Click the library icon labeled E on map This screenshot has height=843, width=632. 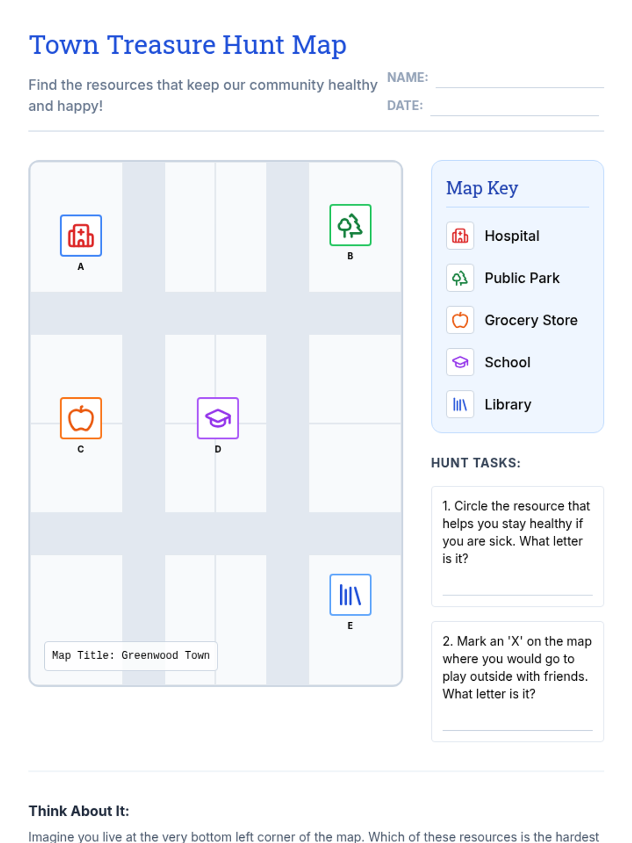[x=350, y=595]
